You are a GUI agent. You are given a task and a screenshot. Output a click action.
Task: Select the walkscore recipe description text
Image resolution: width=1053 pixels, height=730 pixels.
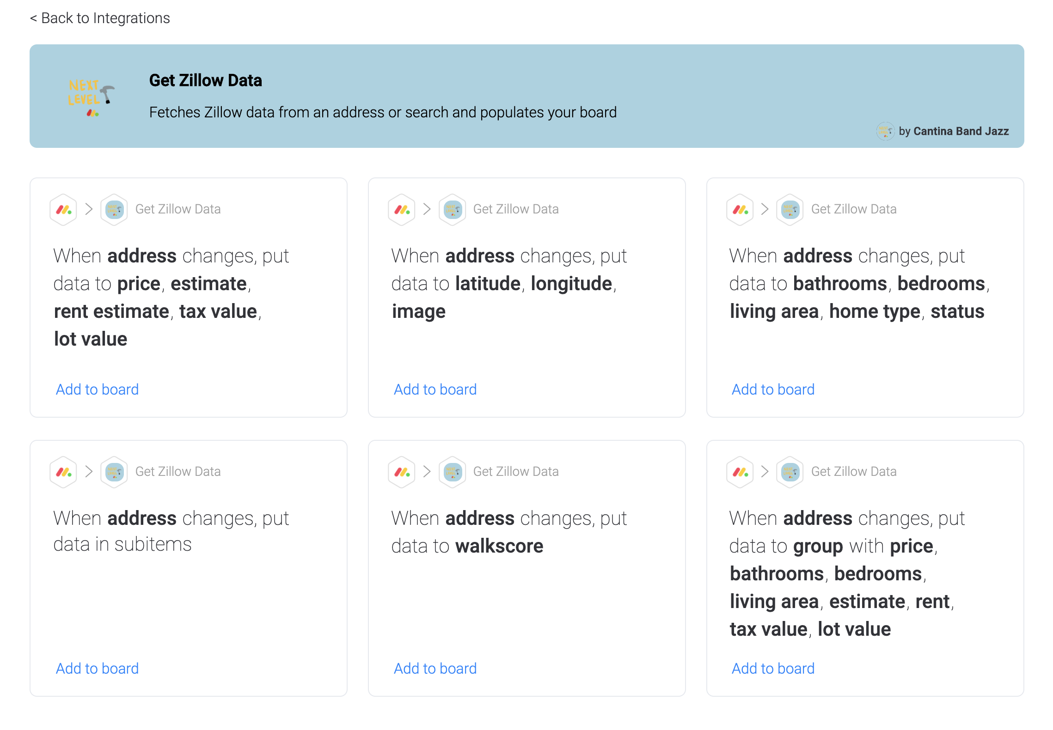(508, 532)
